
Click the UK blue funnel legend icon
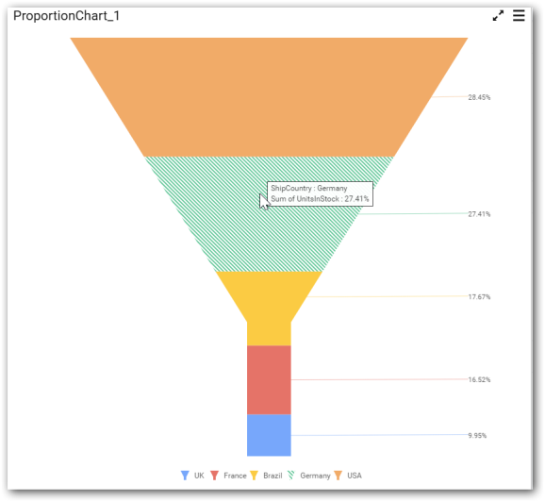point(185,476)
